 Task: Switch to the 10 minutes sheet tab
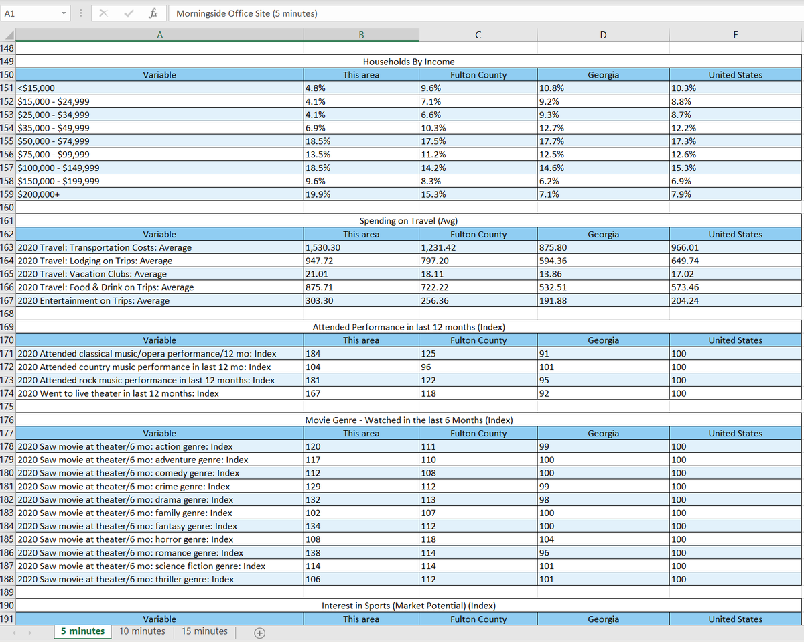tap(142, 631)
